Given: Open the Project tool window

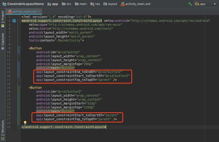Looking at the screenshot, I should tap(3, 19).
